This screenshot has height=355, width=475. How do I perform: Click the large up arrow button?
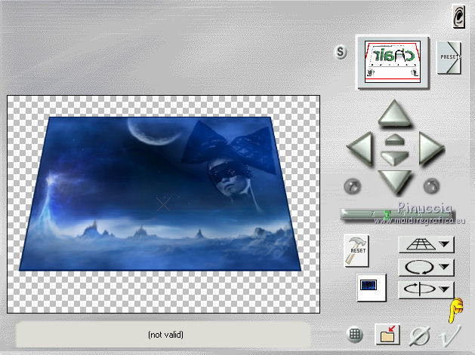pyautogui.click(x=395, y=113)
